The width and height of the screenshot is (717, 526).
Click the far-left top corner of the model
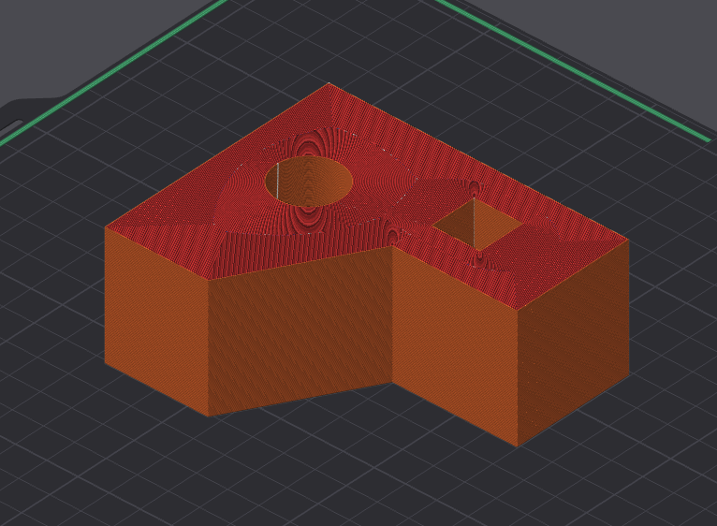point(106,227)
